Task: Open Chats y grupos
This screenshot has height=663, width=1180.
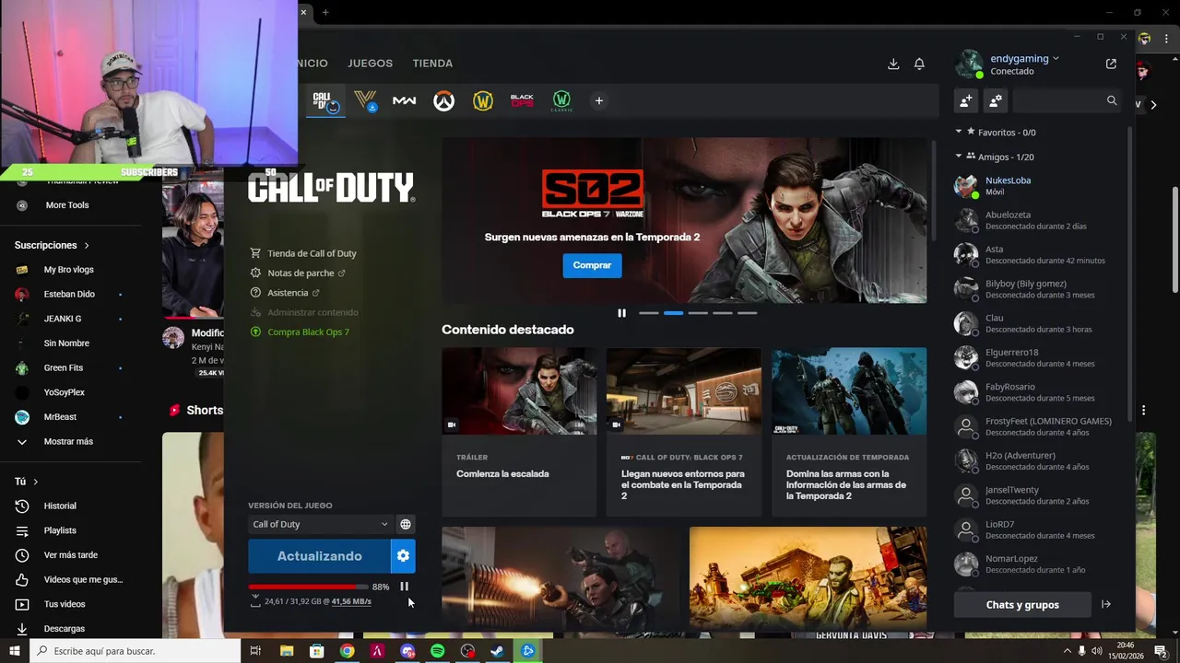Action: (1022, 604)
